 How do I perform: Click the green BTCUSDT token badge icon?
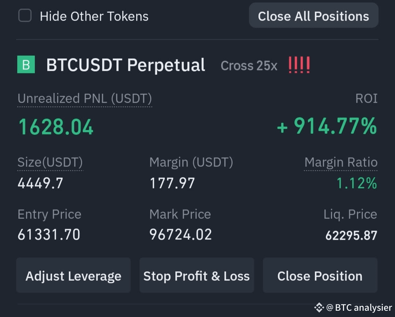(26, 65)
